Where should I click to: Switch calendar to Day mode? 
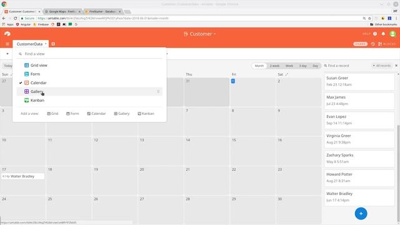coord(315,66)
